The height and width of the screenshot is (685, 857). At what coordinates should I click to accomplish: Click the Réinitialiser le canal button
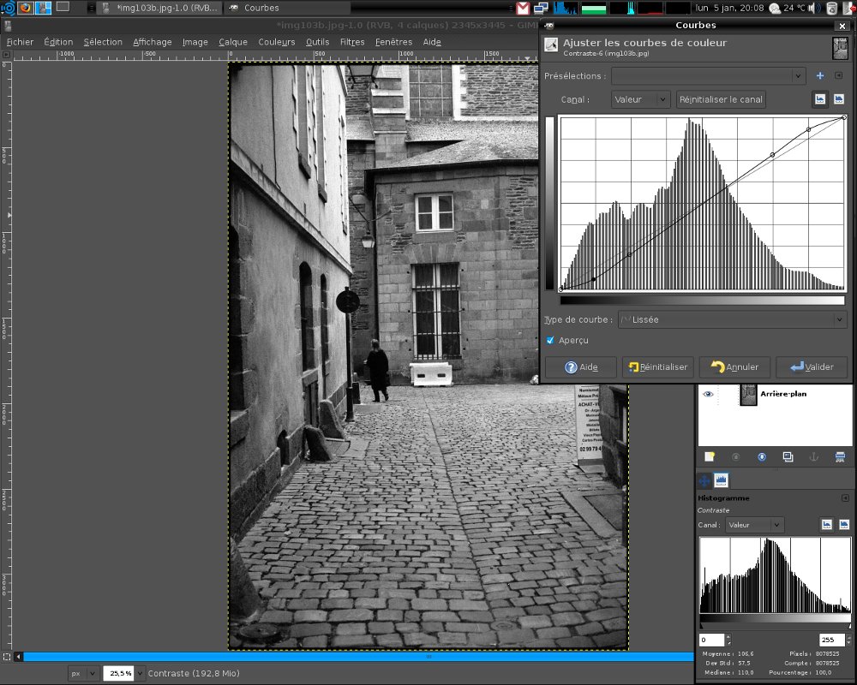pos(721,99)
